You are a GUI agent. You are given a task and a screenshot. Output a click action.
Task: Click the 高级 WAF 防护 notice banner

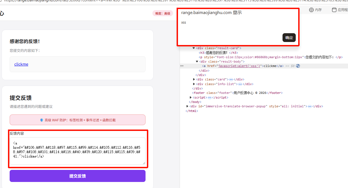click(x=78, y=120)
